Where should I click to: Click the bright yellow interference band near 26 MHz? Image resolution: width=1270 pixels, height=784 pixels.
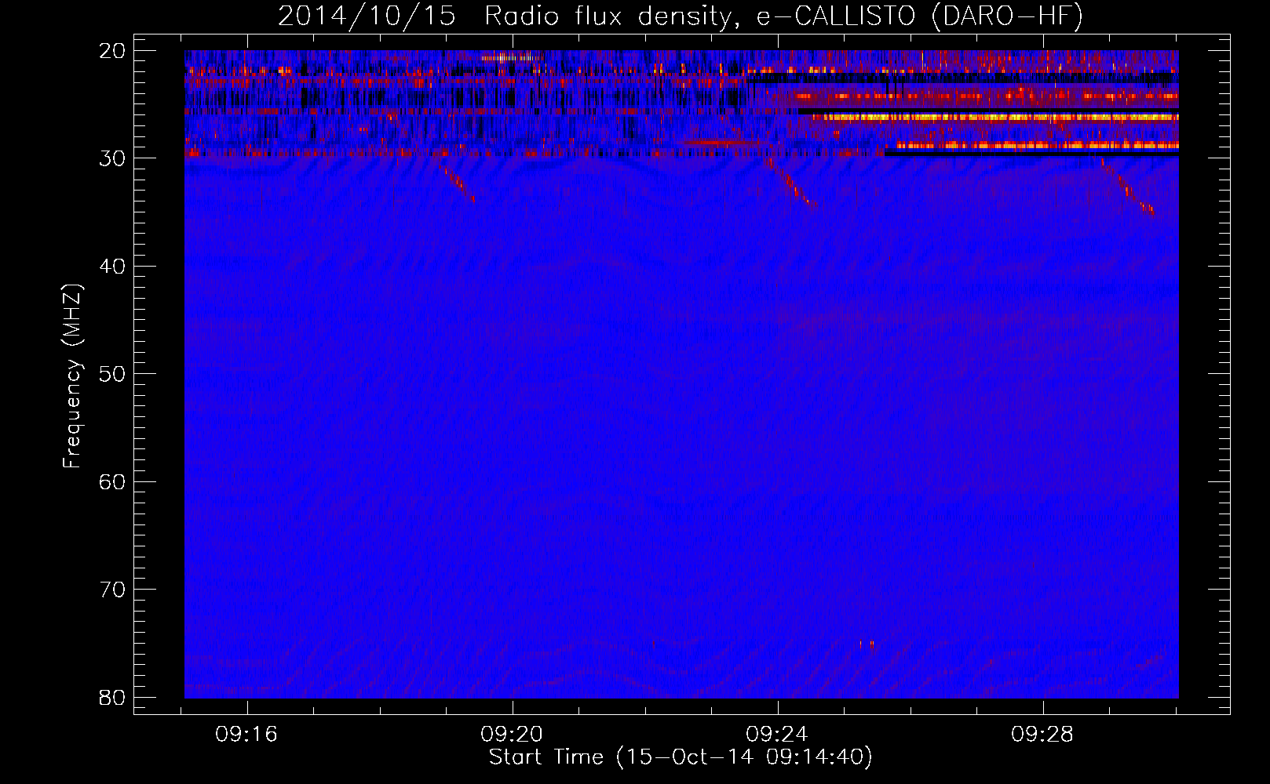coord(995,118)
